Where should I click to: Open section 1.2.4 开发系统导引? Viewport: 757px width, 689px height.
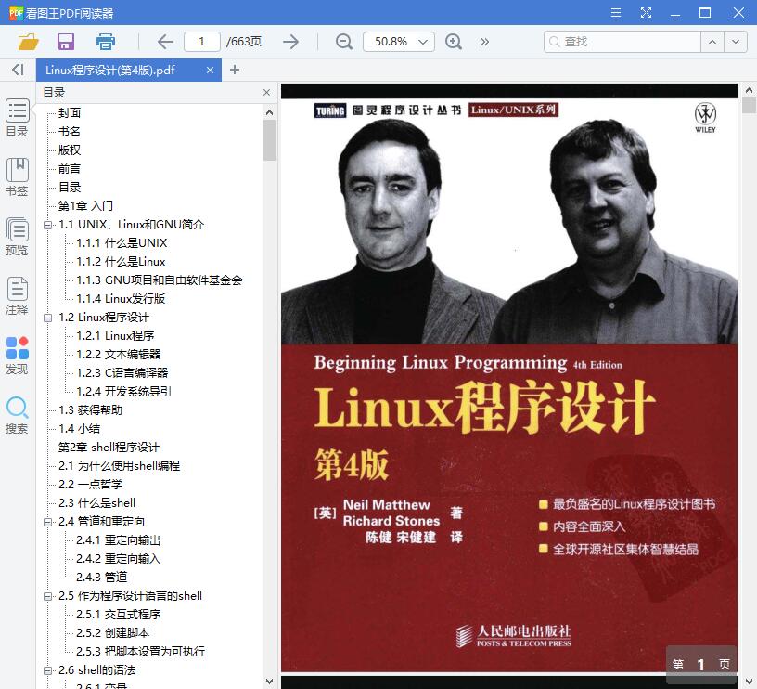pos(123,392)
